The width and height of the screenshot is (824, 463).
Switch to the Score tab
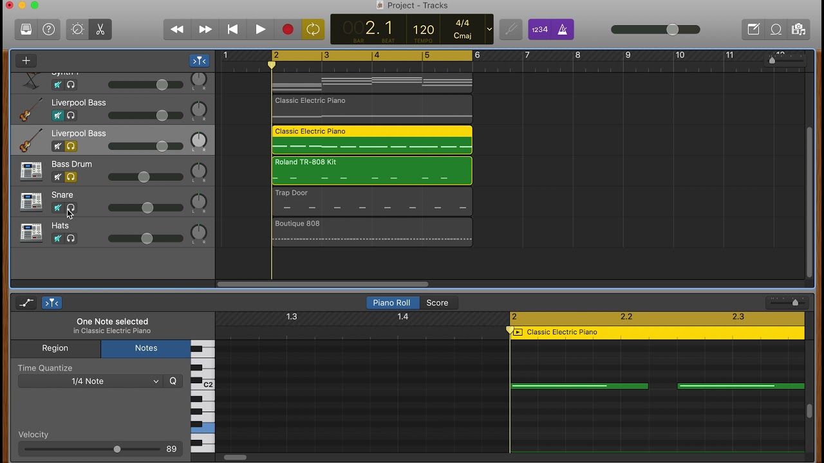point(437,303)
